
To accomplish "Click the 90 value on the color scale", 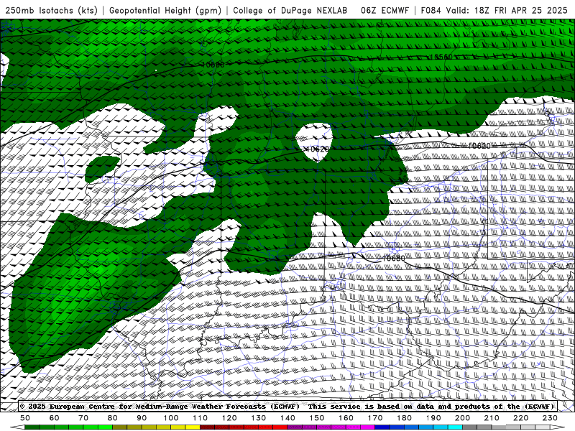I will tap(142, 418).
